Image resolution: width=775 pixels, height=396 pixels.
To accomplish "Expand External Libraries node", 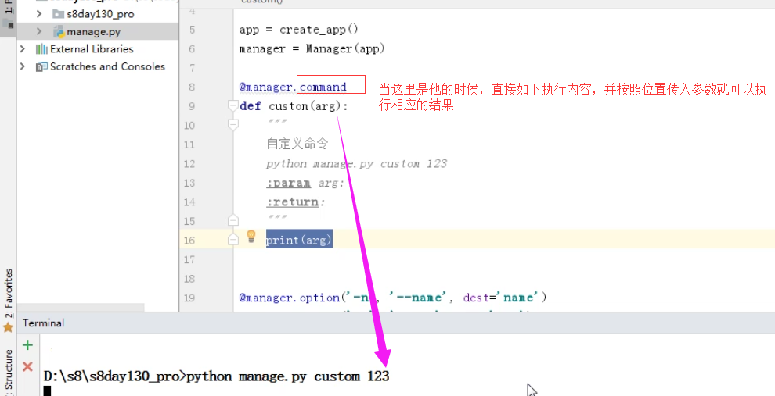I will click(x=22, y=49).
